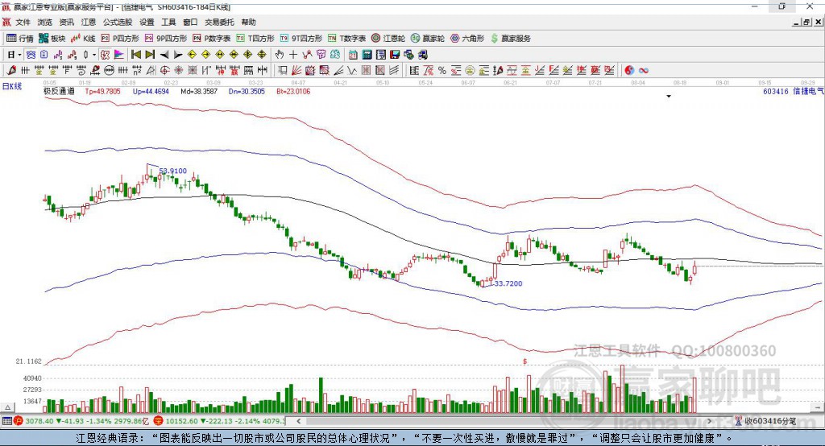The height and width of the screenshot is (446, 825).
Task: Click the 33.7200 low price label
Action: click(x=508, y=283)
